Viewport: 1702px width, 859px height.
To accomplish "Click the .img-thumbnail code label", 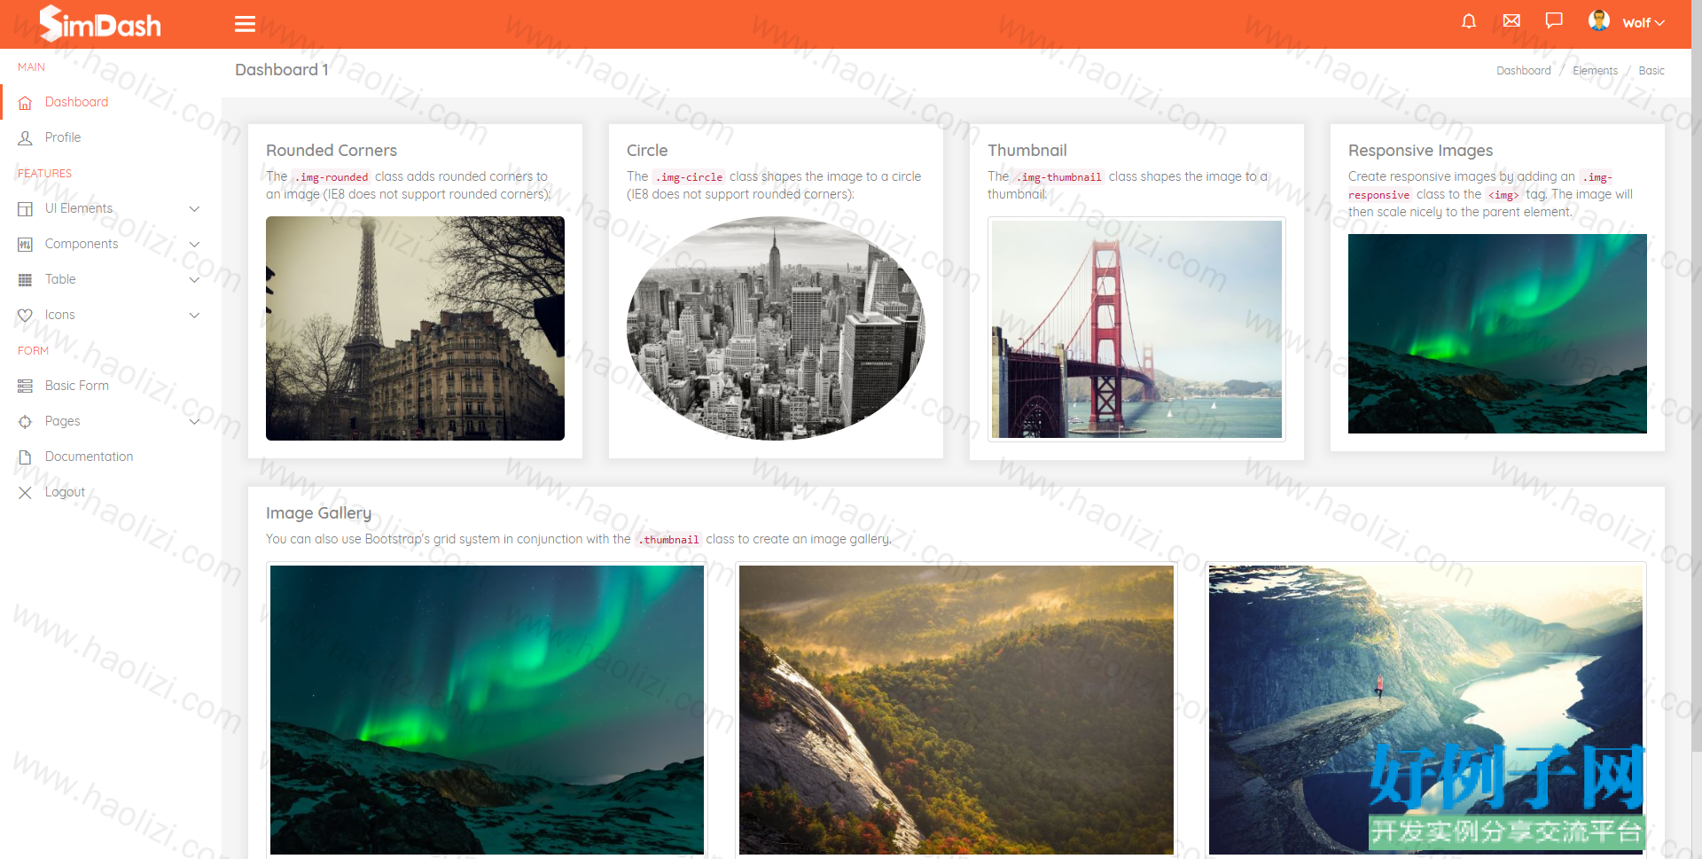I will pos(1058,177).
